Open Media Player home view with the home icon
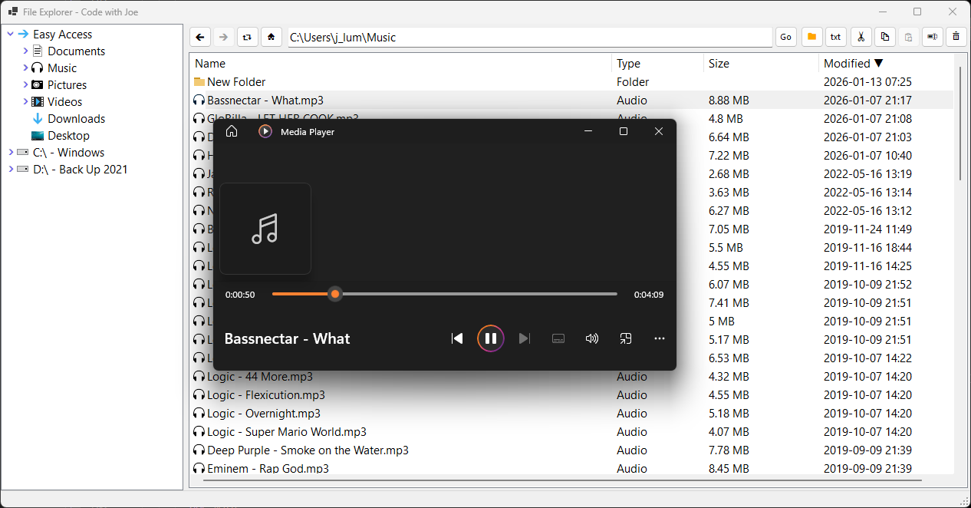The width and height of the screenshot is (971, 508). [231, 131]
